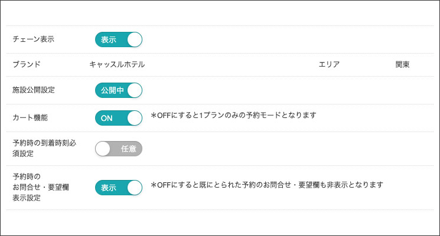Screen dimensions: 440x236
Task: Select the 関東 area value
Action: click(403, 64)
